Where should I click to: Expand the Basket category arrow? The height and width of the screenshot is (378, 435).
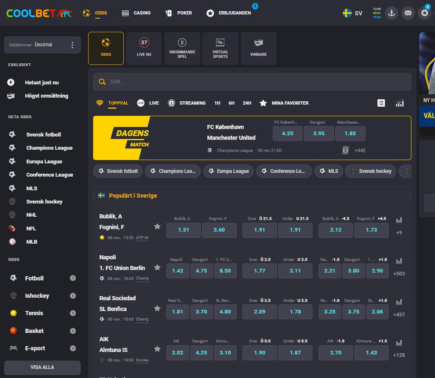click(73, 331)
